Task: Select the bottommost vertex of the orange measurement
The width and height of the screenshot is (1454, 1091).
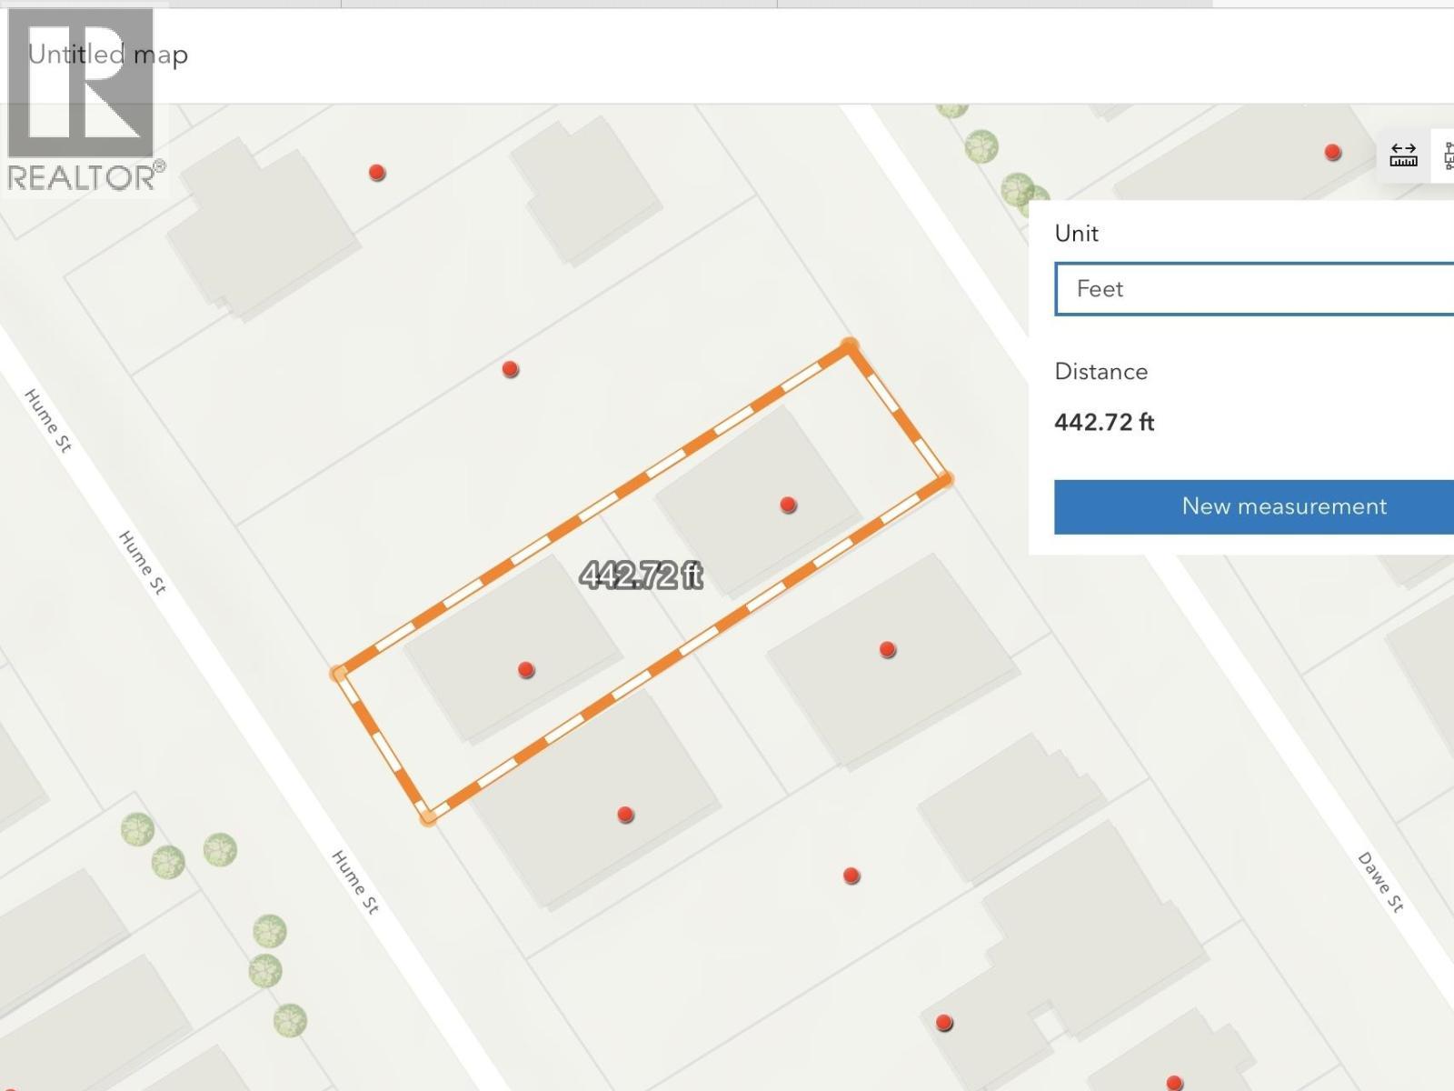Action: pyautogui.click(x=428, y=817)
